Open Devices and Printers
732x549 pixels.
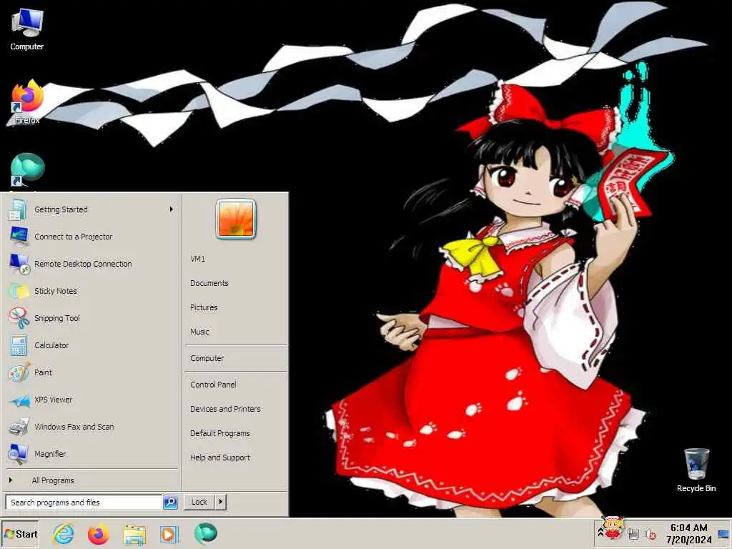pyautogui.click(x=225, y=408)
